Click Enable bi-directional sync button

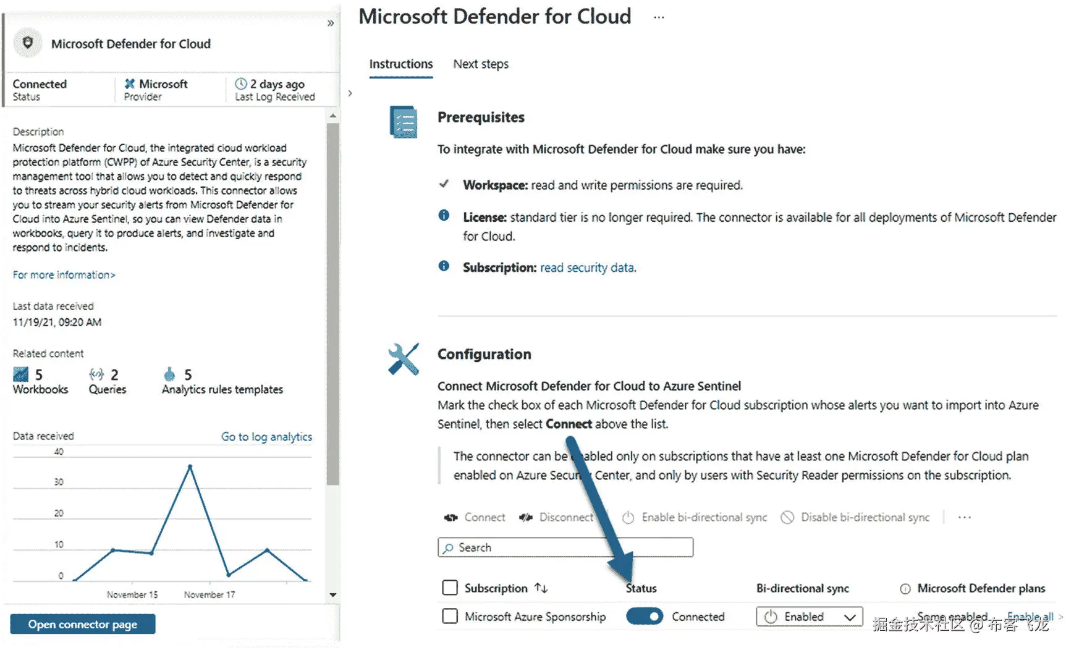pos(695,518)
